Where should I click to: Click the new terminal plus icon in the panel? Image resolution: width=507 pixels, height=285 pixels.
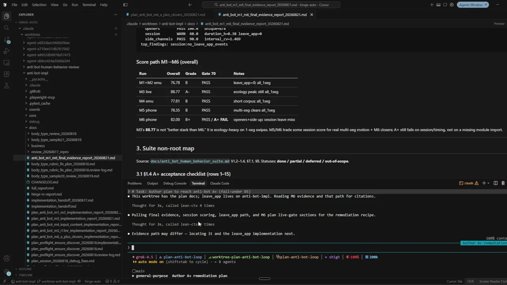484,183
